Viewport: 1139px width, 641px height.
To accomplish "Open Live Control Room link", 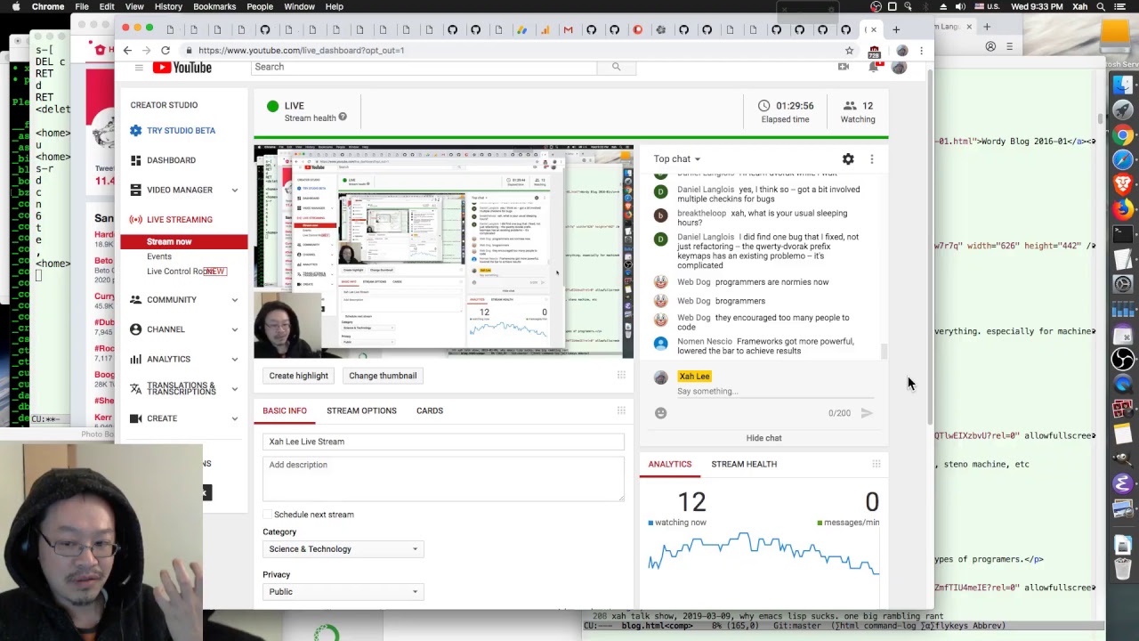I will [182, 272].
